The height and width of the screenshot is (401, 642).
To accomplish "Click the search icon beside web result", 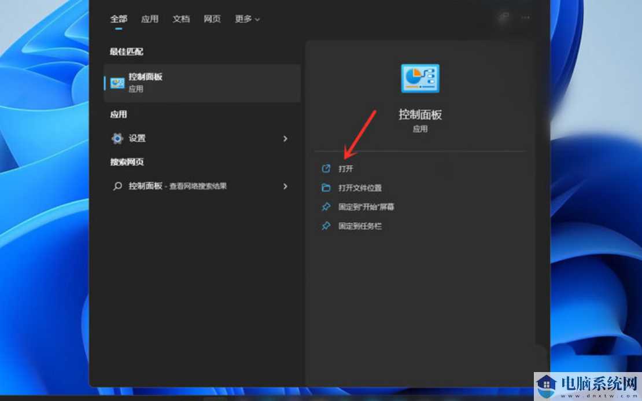I will (117, 186).
